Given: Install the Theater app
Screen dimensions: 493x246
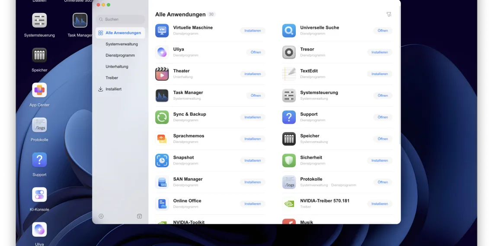Looking at the screenshot, I should (x=253, y=74).
